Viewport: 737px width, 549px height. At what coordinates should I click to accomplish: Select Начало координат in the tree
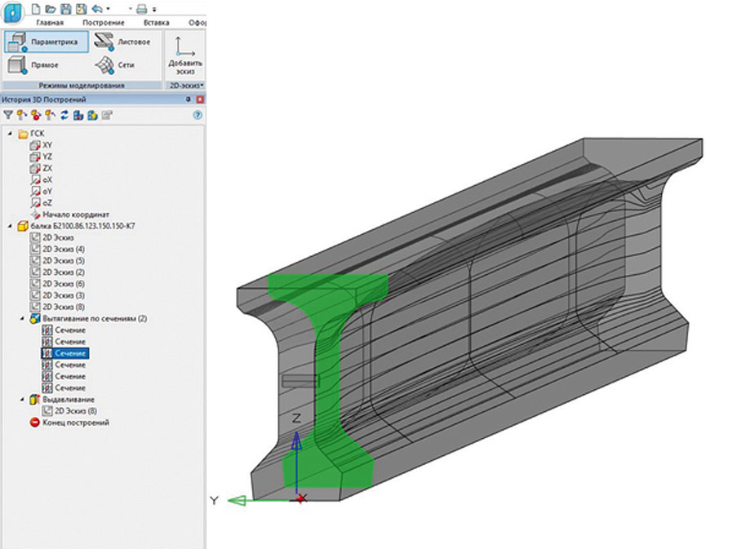coord(75,214)
